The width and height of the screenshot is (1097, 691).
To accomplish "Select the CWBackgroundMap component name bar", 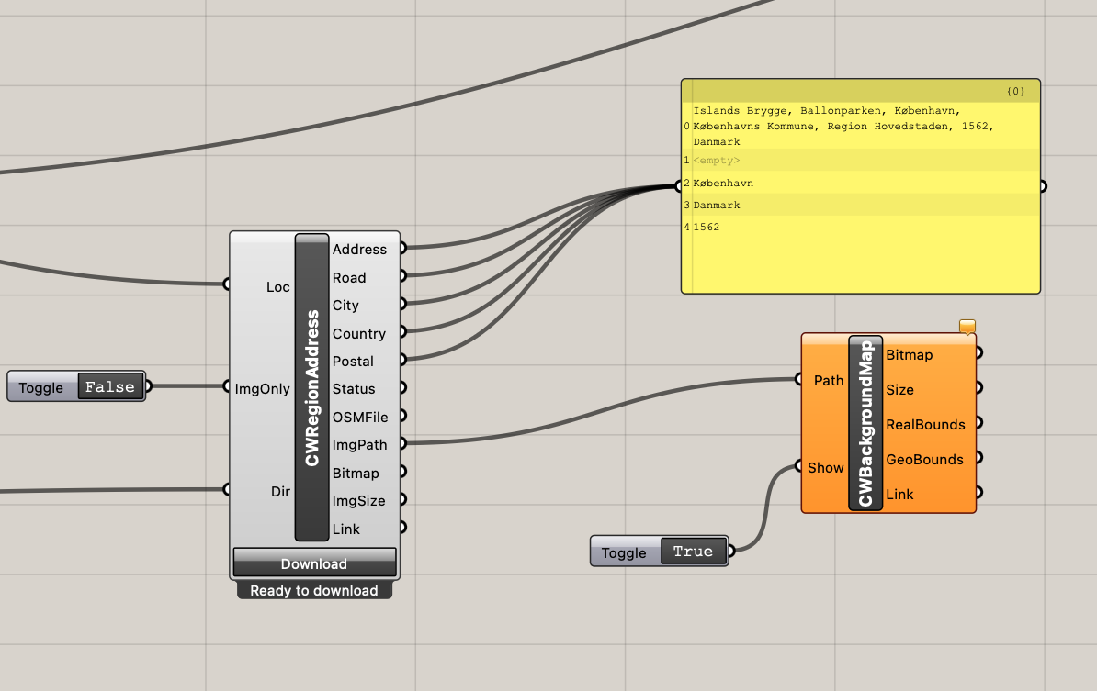I will (865, 423).
